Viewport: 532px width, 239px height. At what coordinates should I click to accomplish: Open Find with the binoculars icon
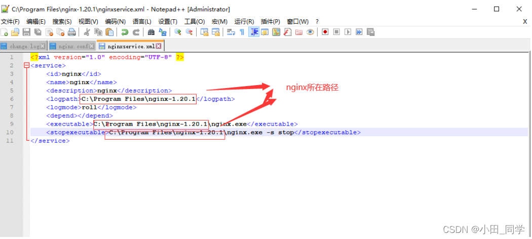[151, 32]
